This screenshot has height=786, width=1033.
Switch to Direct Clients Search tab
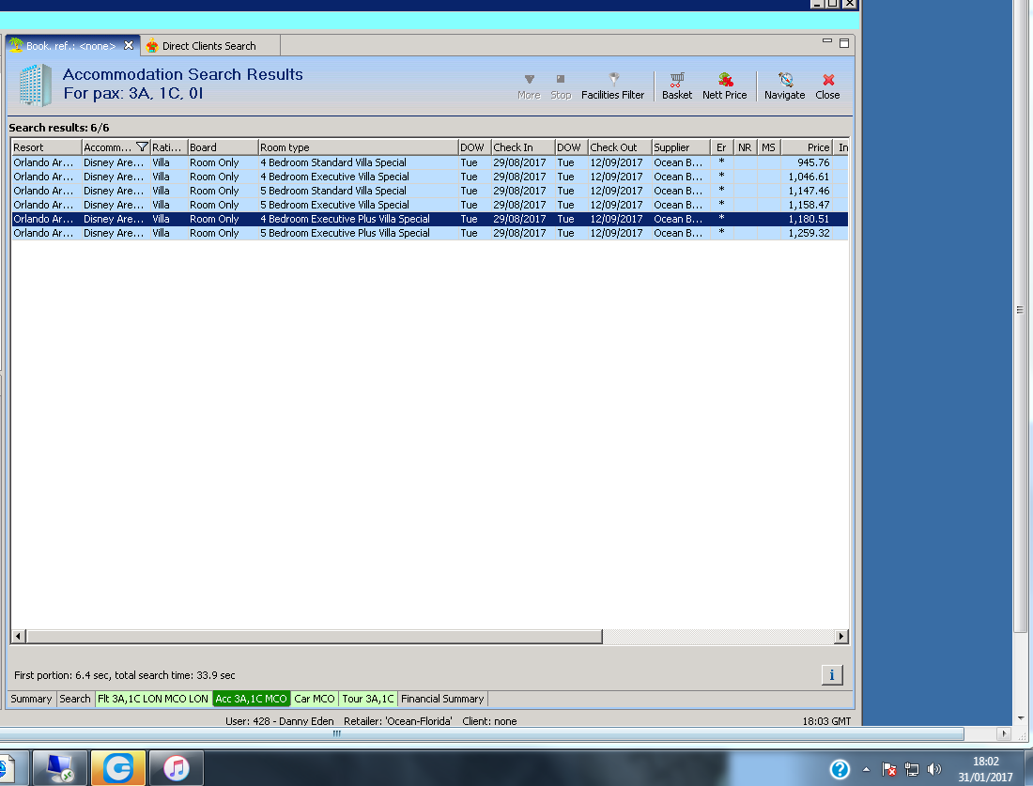pos(208,46)
